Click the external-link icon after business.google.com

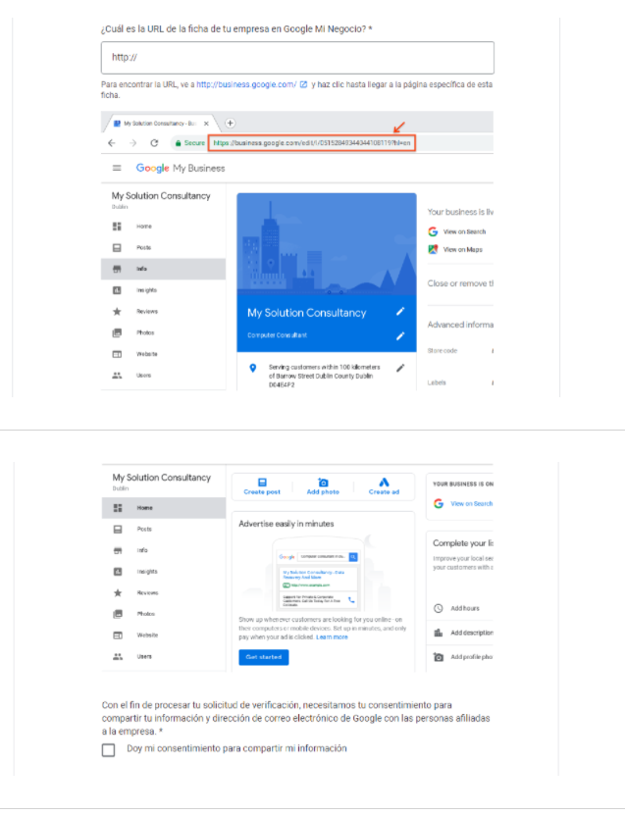pyautogui.click(x=303, y=84)
